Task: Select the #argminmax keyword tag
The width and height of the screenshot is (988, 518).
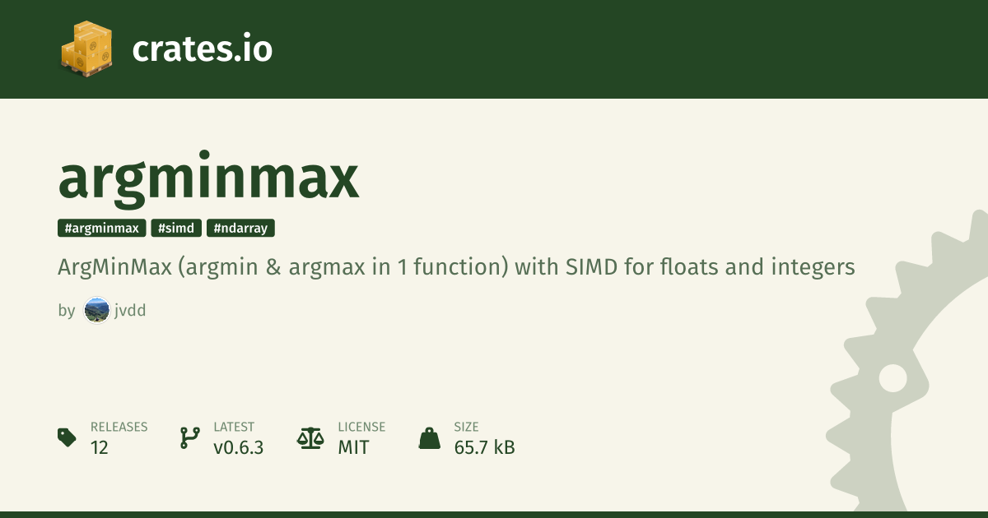Action: point(102,229)
